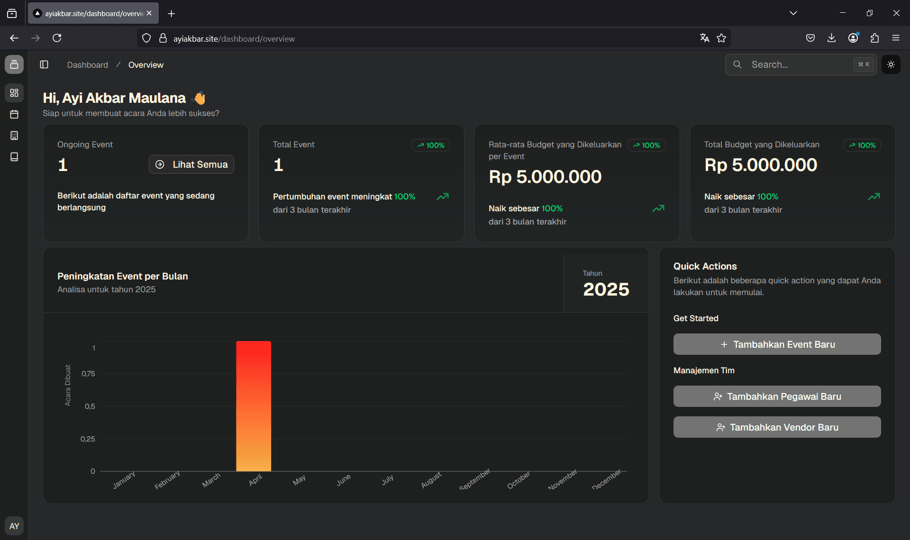Click the dashboard grid icon in sidebar
The image size is (910, 540).
14,93
